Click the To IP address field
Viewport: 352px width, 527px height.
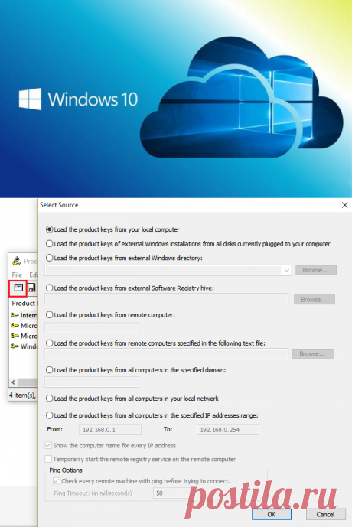(227, 430)
